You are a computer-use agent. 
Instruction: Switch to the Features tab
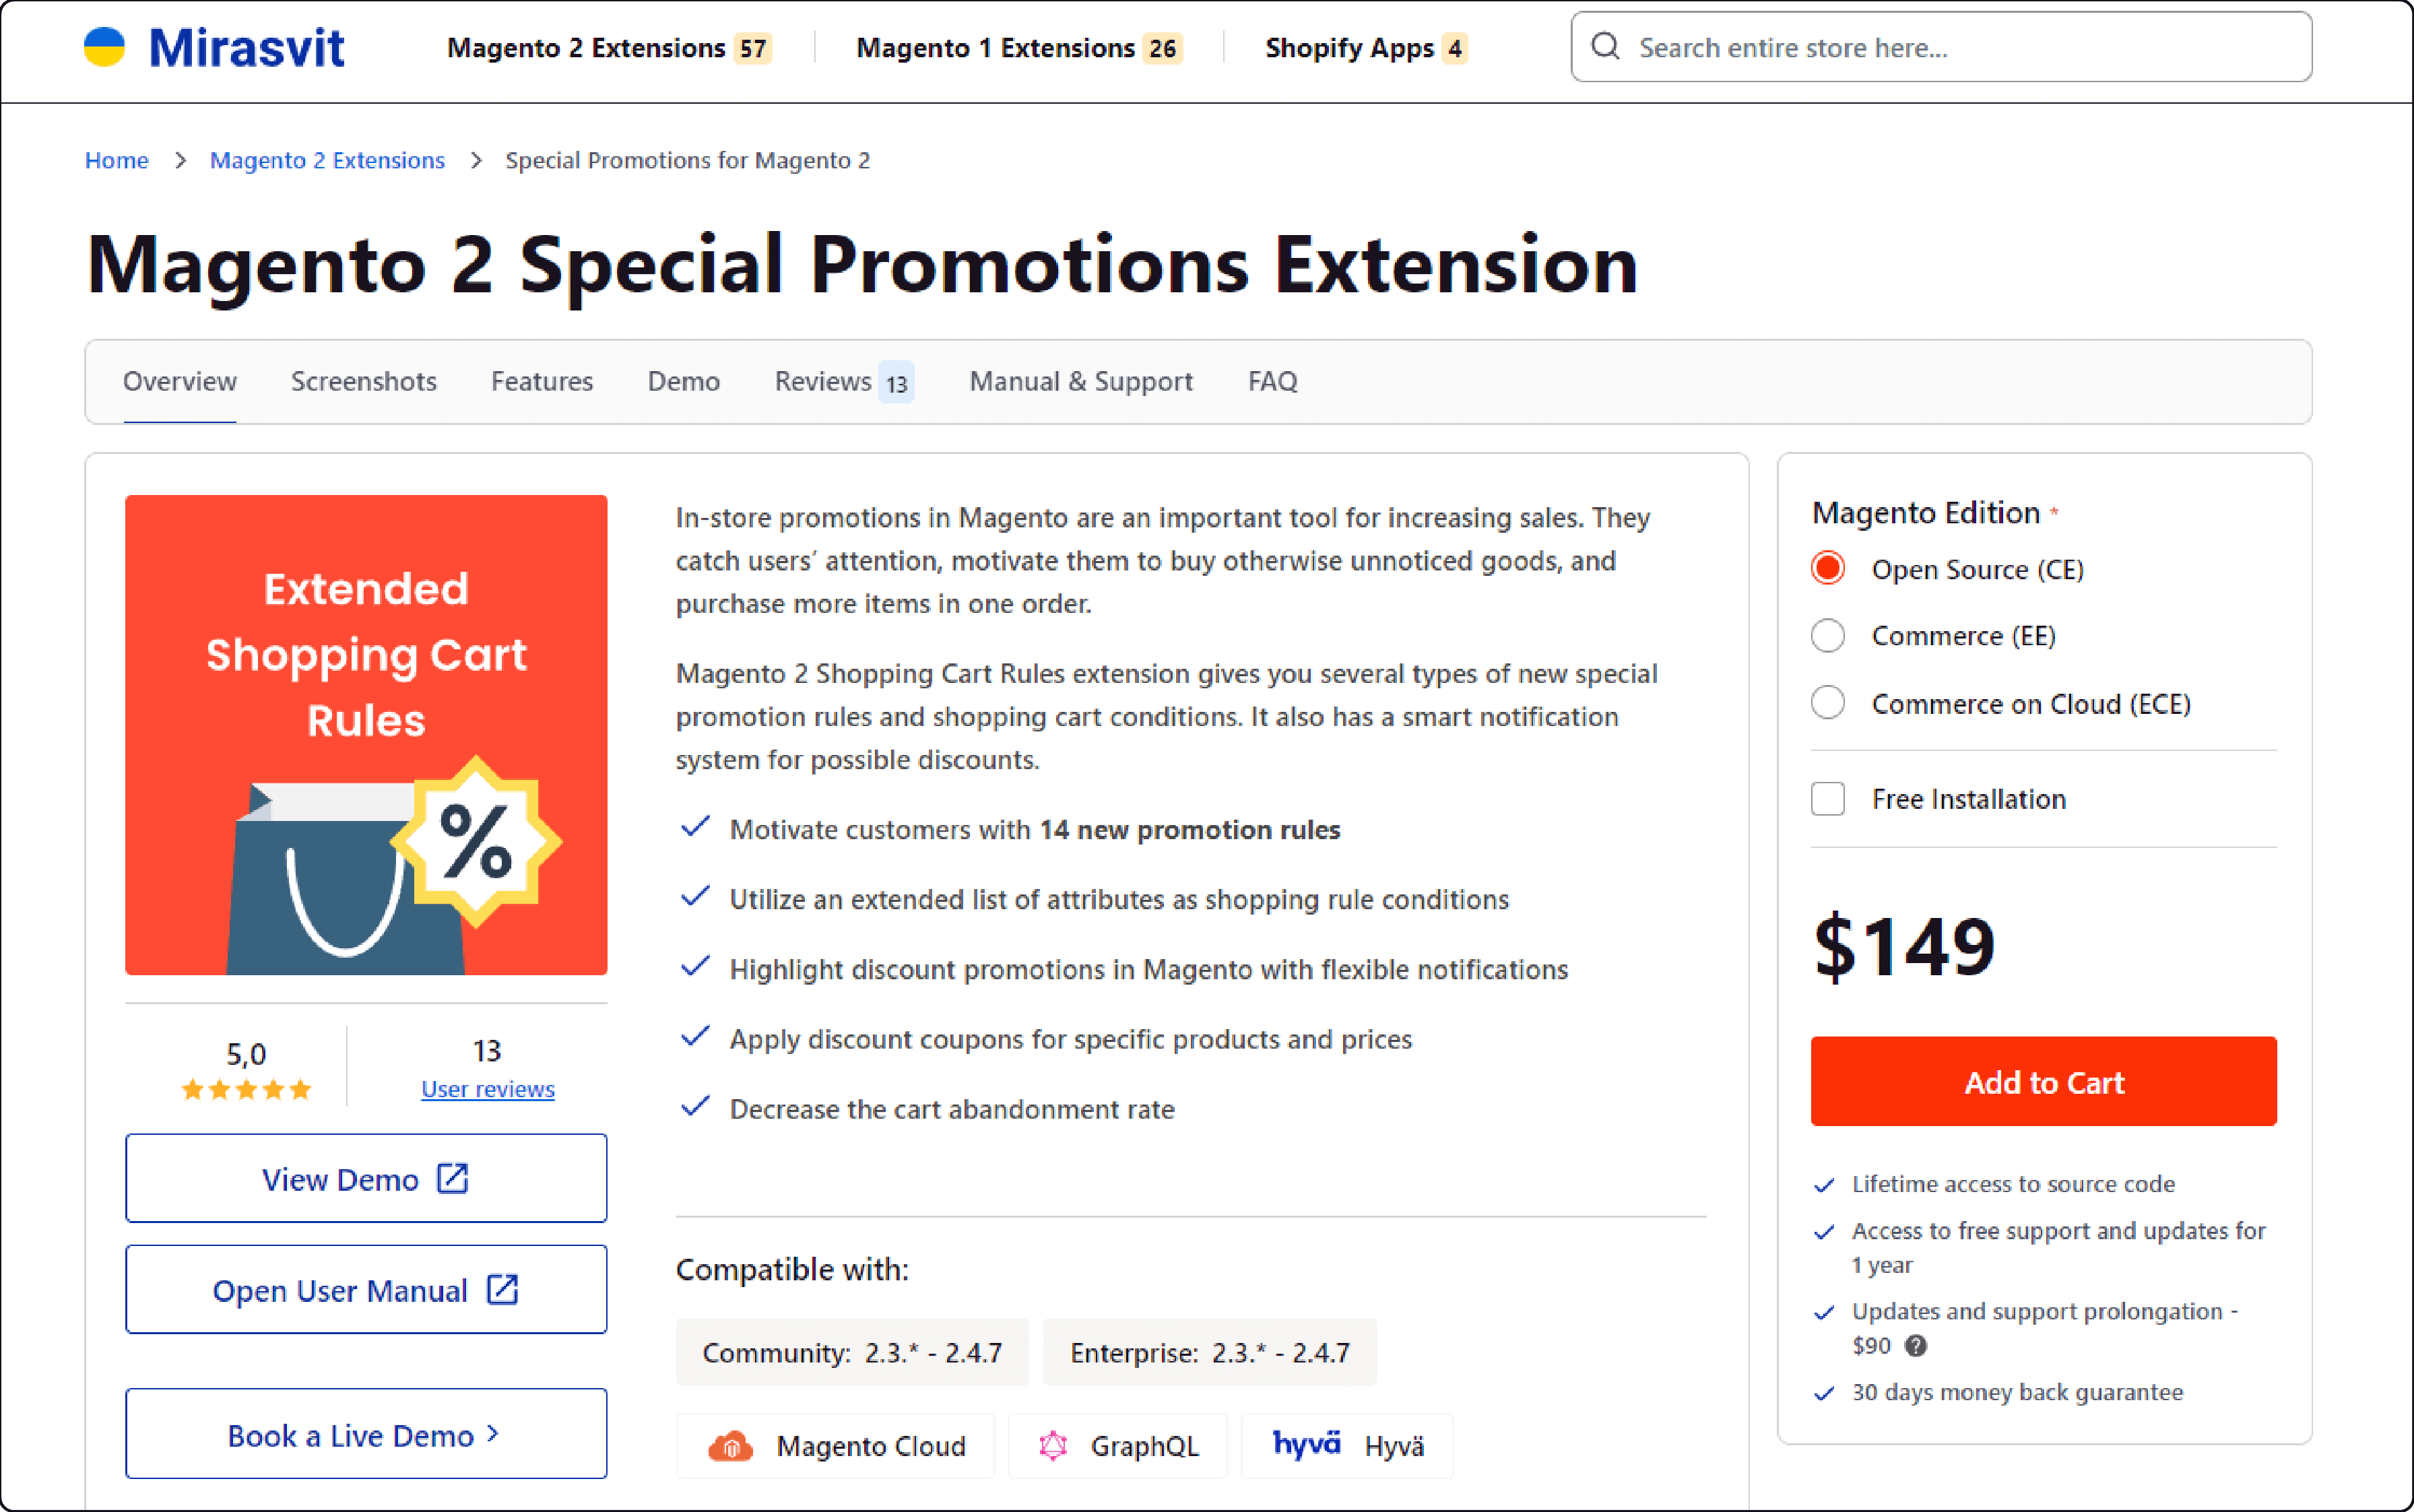pos(540,381)
